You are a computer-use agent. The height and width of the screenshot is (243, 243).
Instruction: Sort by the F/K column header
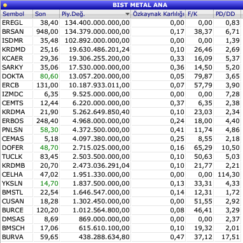(193, 14)
